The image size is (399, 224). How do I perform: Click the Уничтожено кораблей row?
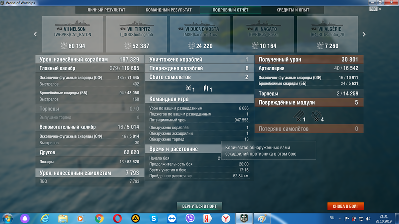coord(199,59)
